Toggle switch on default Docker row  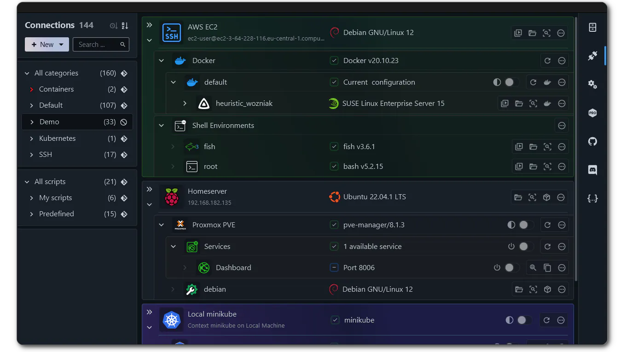pyautogui.click(x=511, y=82)
